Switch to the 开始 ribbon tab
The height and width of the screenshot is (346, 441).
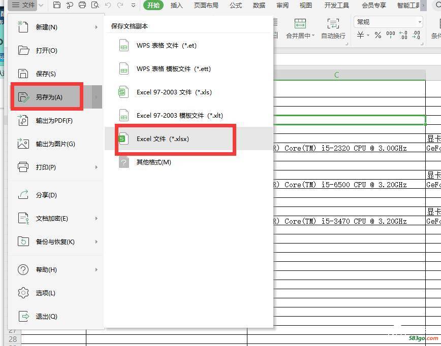coord(153,5)
